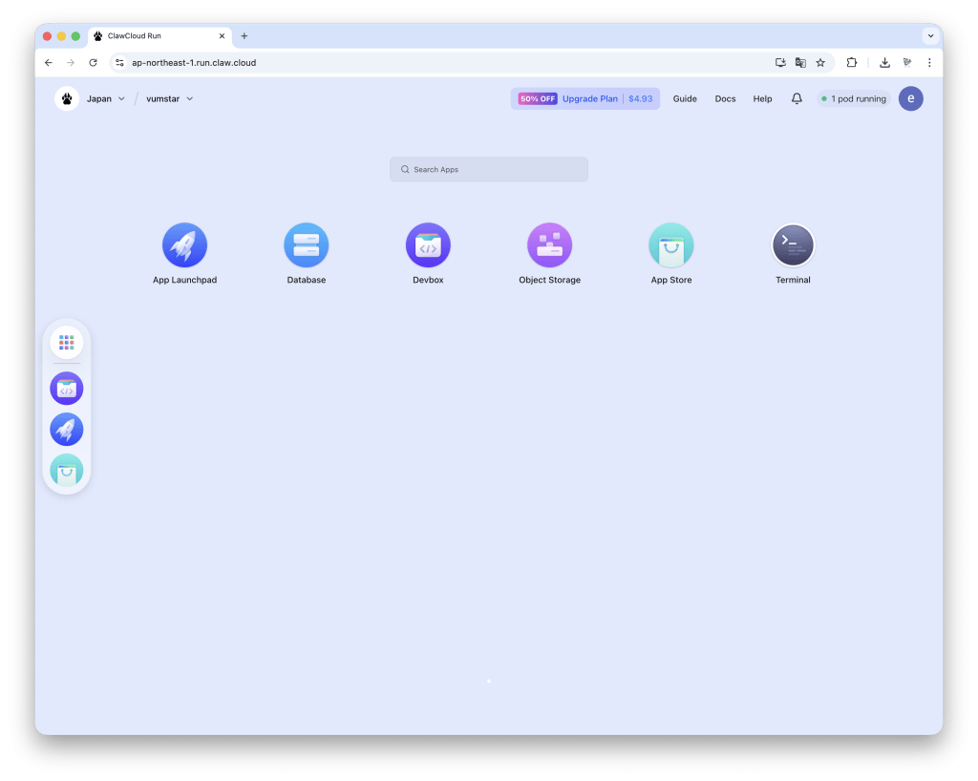Open the Guide menu item
This screenshot has height=781, width=978.
(x=685, y=98)
